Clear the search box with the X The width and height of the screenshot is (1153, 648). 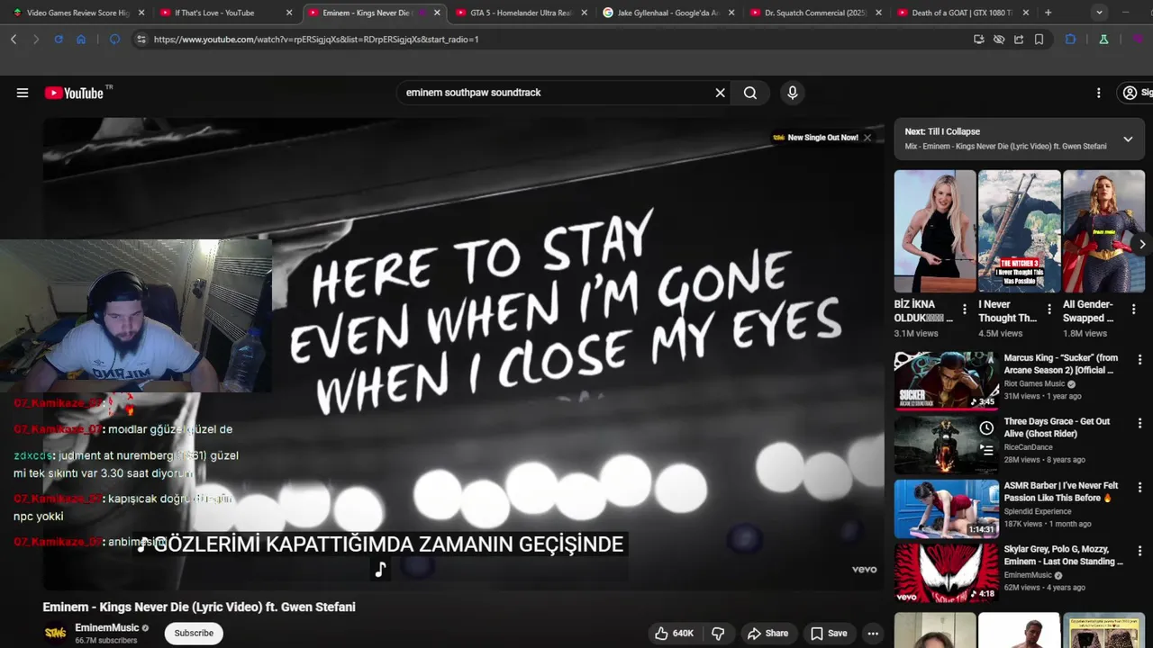tap(720, 93)
